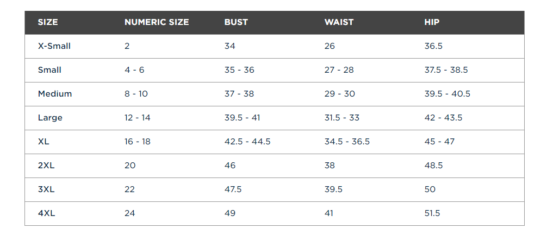Click numeric size 12 - 14 cell
Screen dimensions: 553x241
point(138,118)
